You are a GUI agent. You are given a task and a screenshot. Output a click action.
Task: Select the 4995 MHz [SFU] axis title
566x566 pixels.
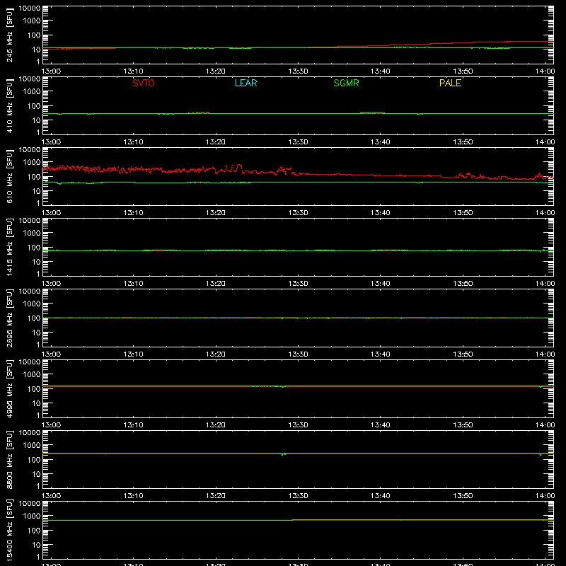pos(9,388)
